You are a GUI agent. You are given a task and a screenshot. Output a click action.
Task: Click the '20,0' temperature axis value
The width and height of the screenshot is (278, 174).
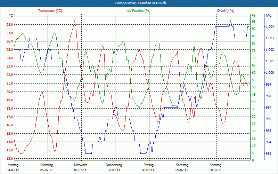10,92
